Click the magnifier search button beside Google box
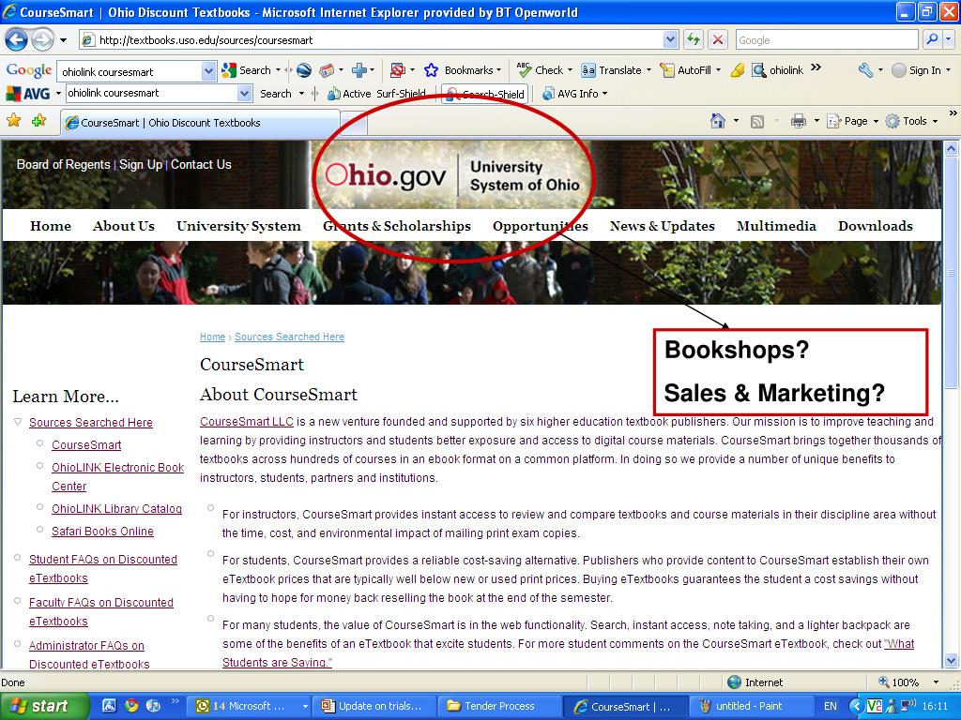The width and height of the screenshot is (961, 720). (x=931, y=39)
